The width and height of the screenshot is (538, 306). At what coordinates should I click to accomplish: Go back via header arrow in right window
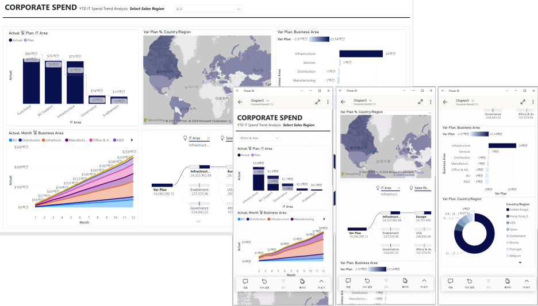(445, 102)
